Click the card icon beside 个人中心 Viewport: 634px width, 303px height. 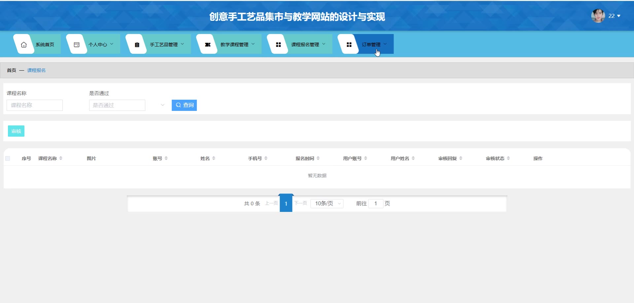77,45
